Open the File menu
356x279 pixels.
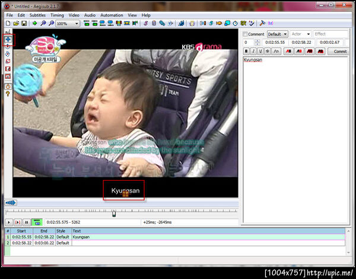pyautogui.click(x=9, y=15)
